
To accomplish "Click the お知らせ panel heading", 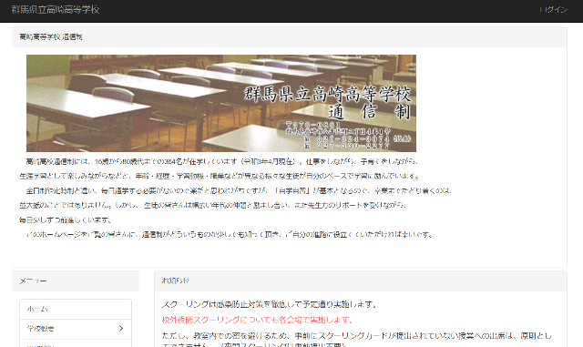I will [x=175, y=281].
